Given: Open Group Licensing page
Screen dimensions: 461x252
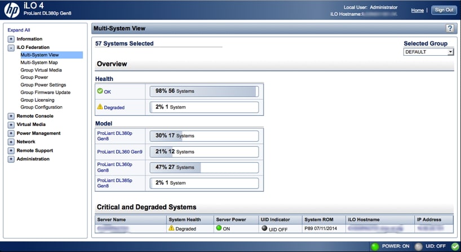Looking at the screenshot, I should [37, 100].
